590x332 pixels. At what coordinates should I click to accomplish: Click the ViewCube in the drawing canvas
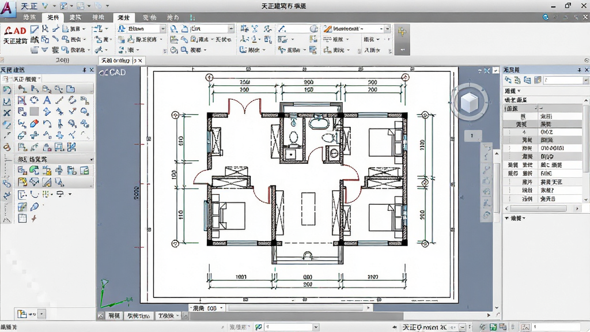(469, 101)
